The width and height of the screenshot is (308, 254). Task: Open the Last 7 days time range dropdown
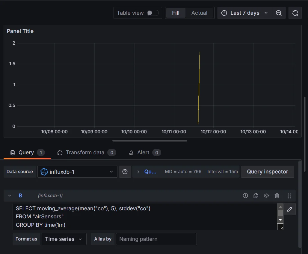(x=244, y=13)
